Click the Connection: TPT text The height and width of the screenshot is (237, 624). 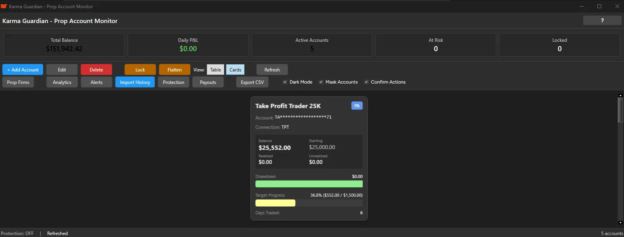tap(272, 127)
